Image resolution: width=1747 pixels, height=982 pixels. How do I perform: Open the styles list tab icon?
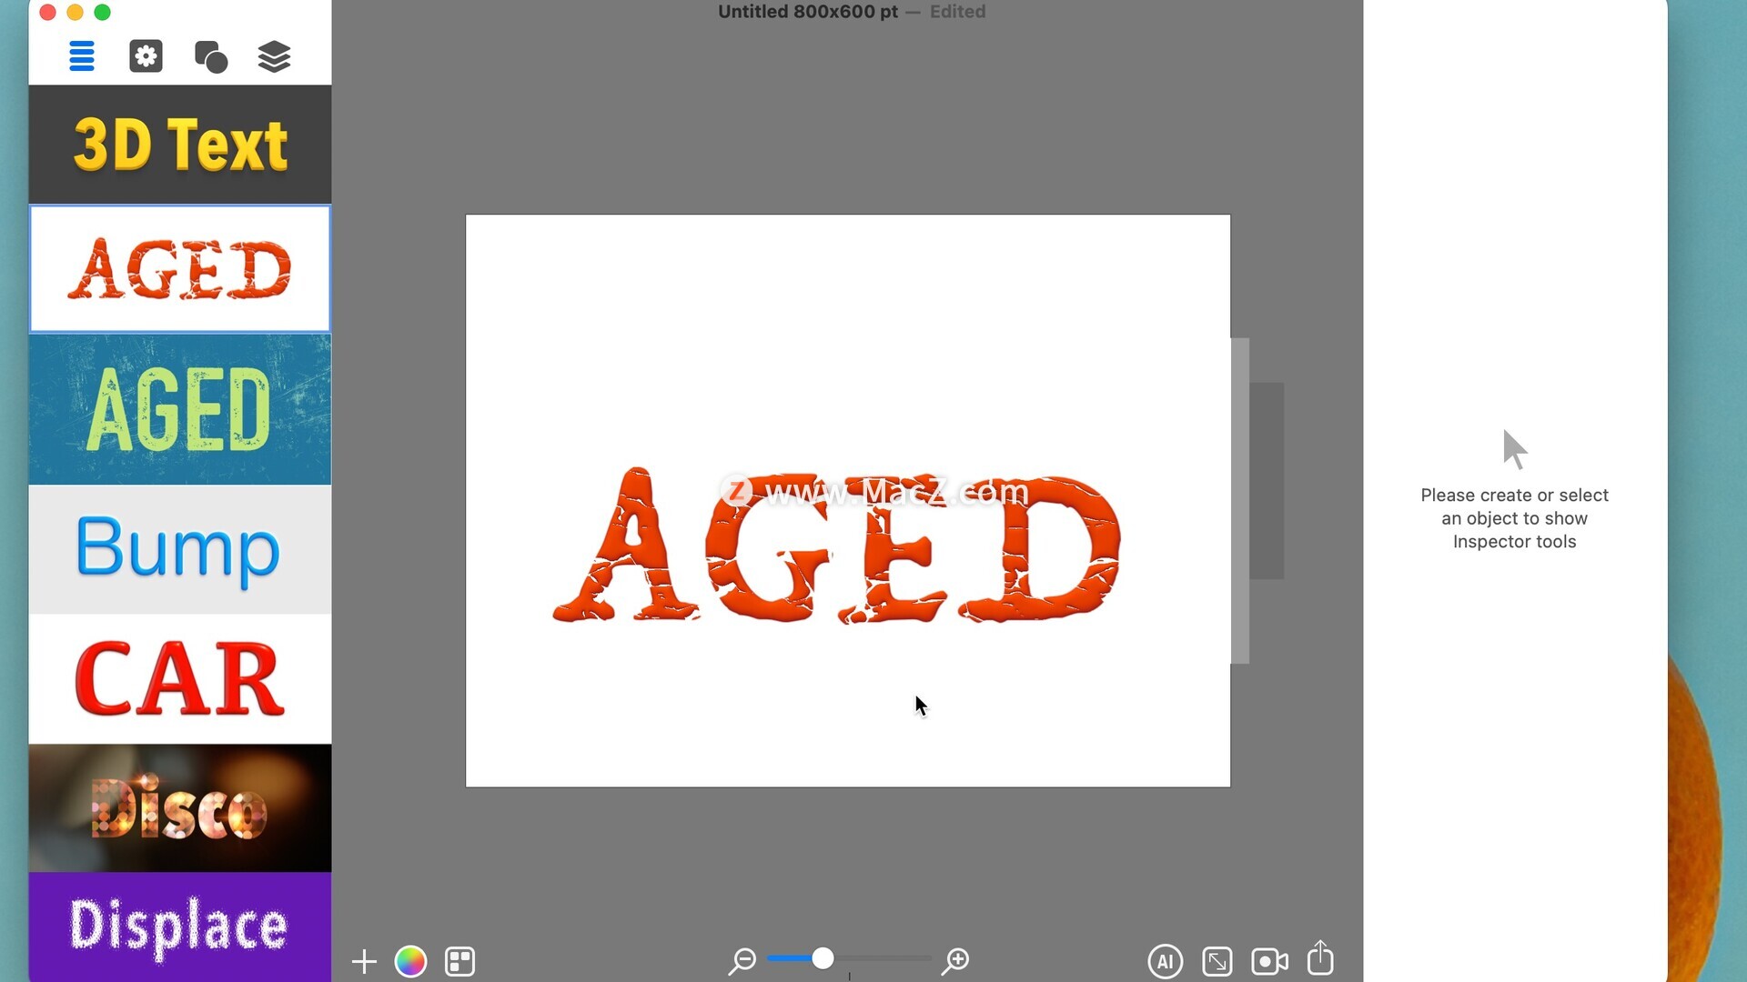coord(82,56)
